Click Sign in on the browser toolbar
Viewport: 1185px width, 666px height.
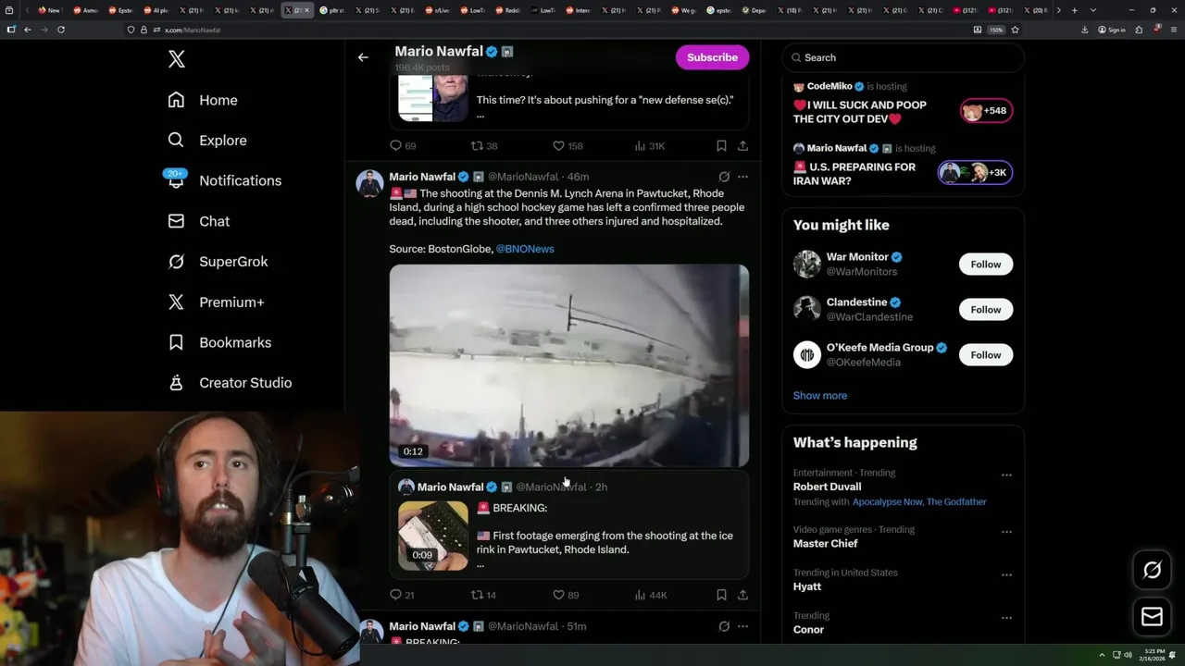click(1112, 30)
